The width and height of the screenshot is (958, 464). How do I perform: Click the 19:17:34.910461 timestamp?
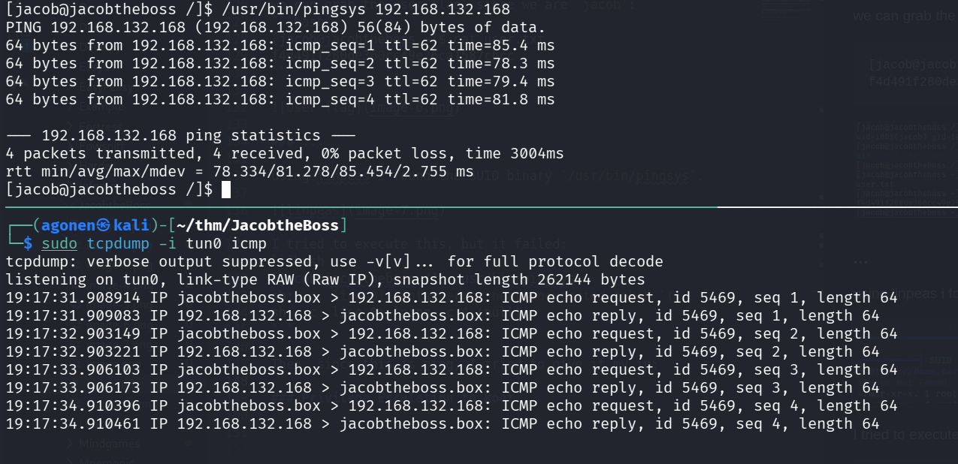(x=72, y=423)
